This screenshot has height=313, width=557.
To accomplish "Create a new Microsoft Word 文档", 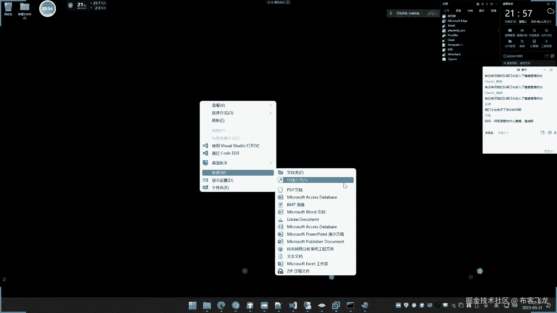I will click(x=306, y=212).
